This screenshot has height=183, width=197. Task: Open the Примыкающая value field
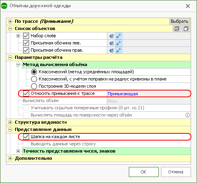coord(149,94)
